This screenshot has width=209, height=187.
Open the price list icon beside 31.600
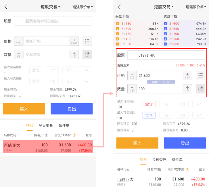[x=201, y=75]
